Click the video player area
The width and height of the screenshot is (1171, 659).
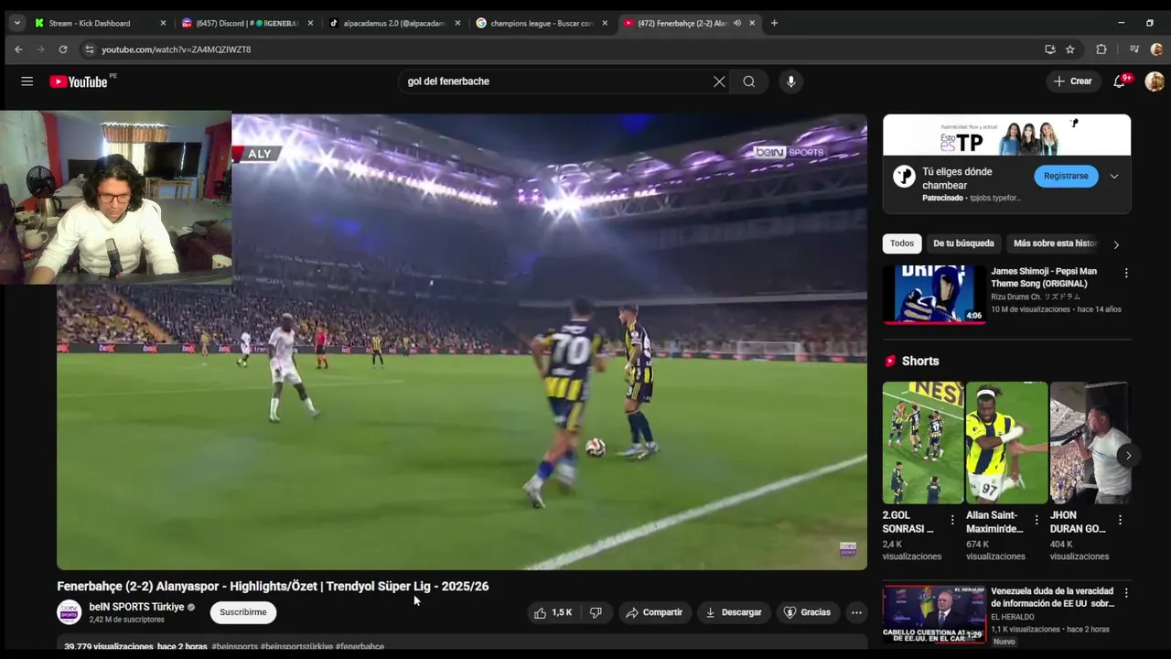click(x=462, y=341)
